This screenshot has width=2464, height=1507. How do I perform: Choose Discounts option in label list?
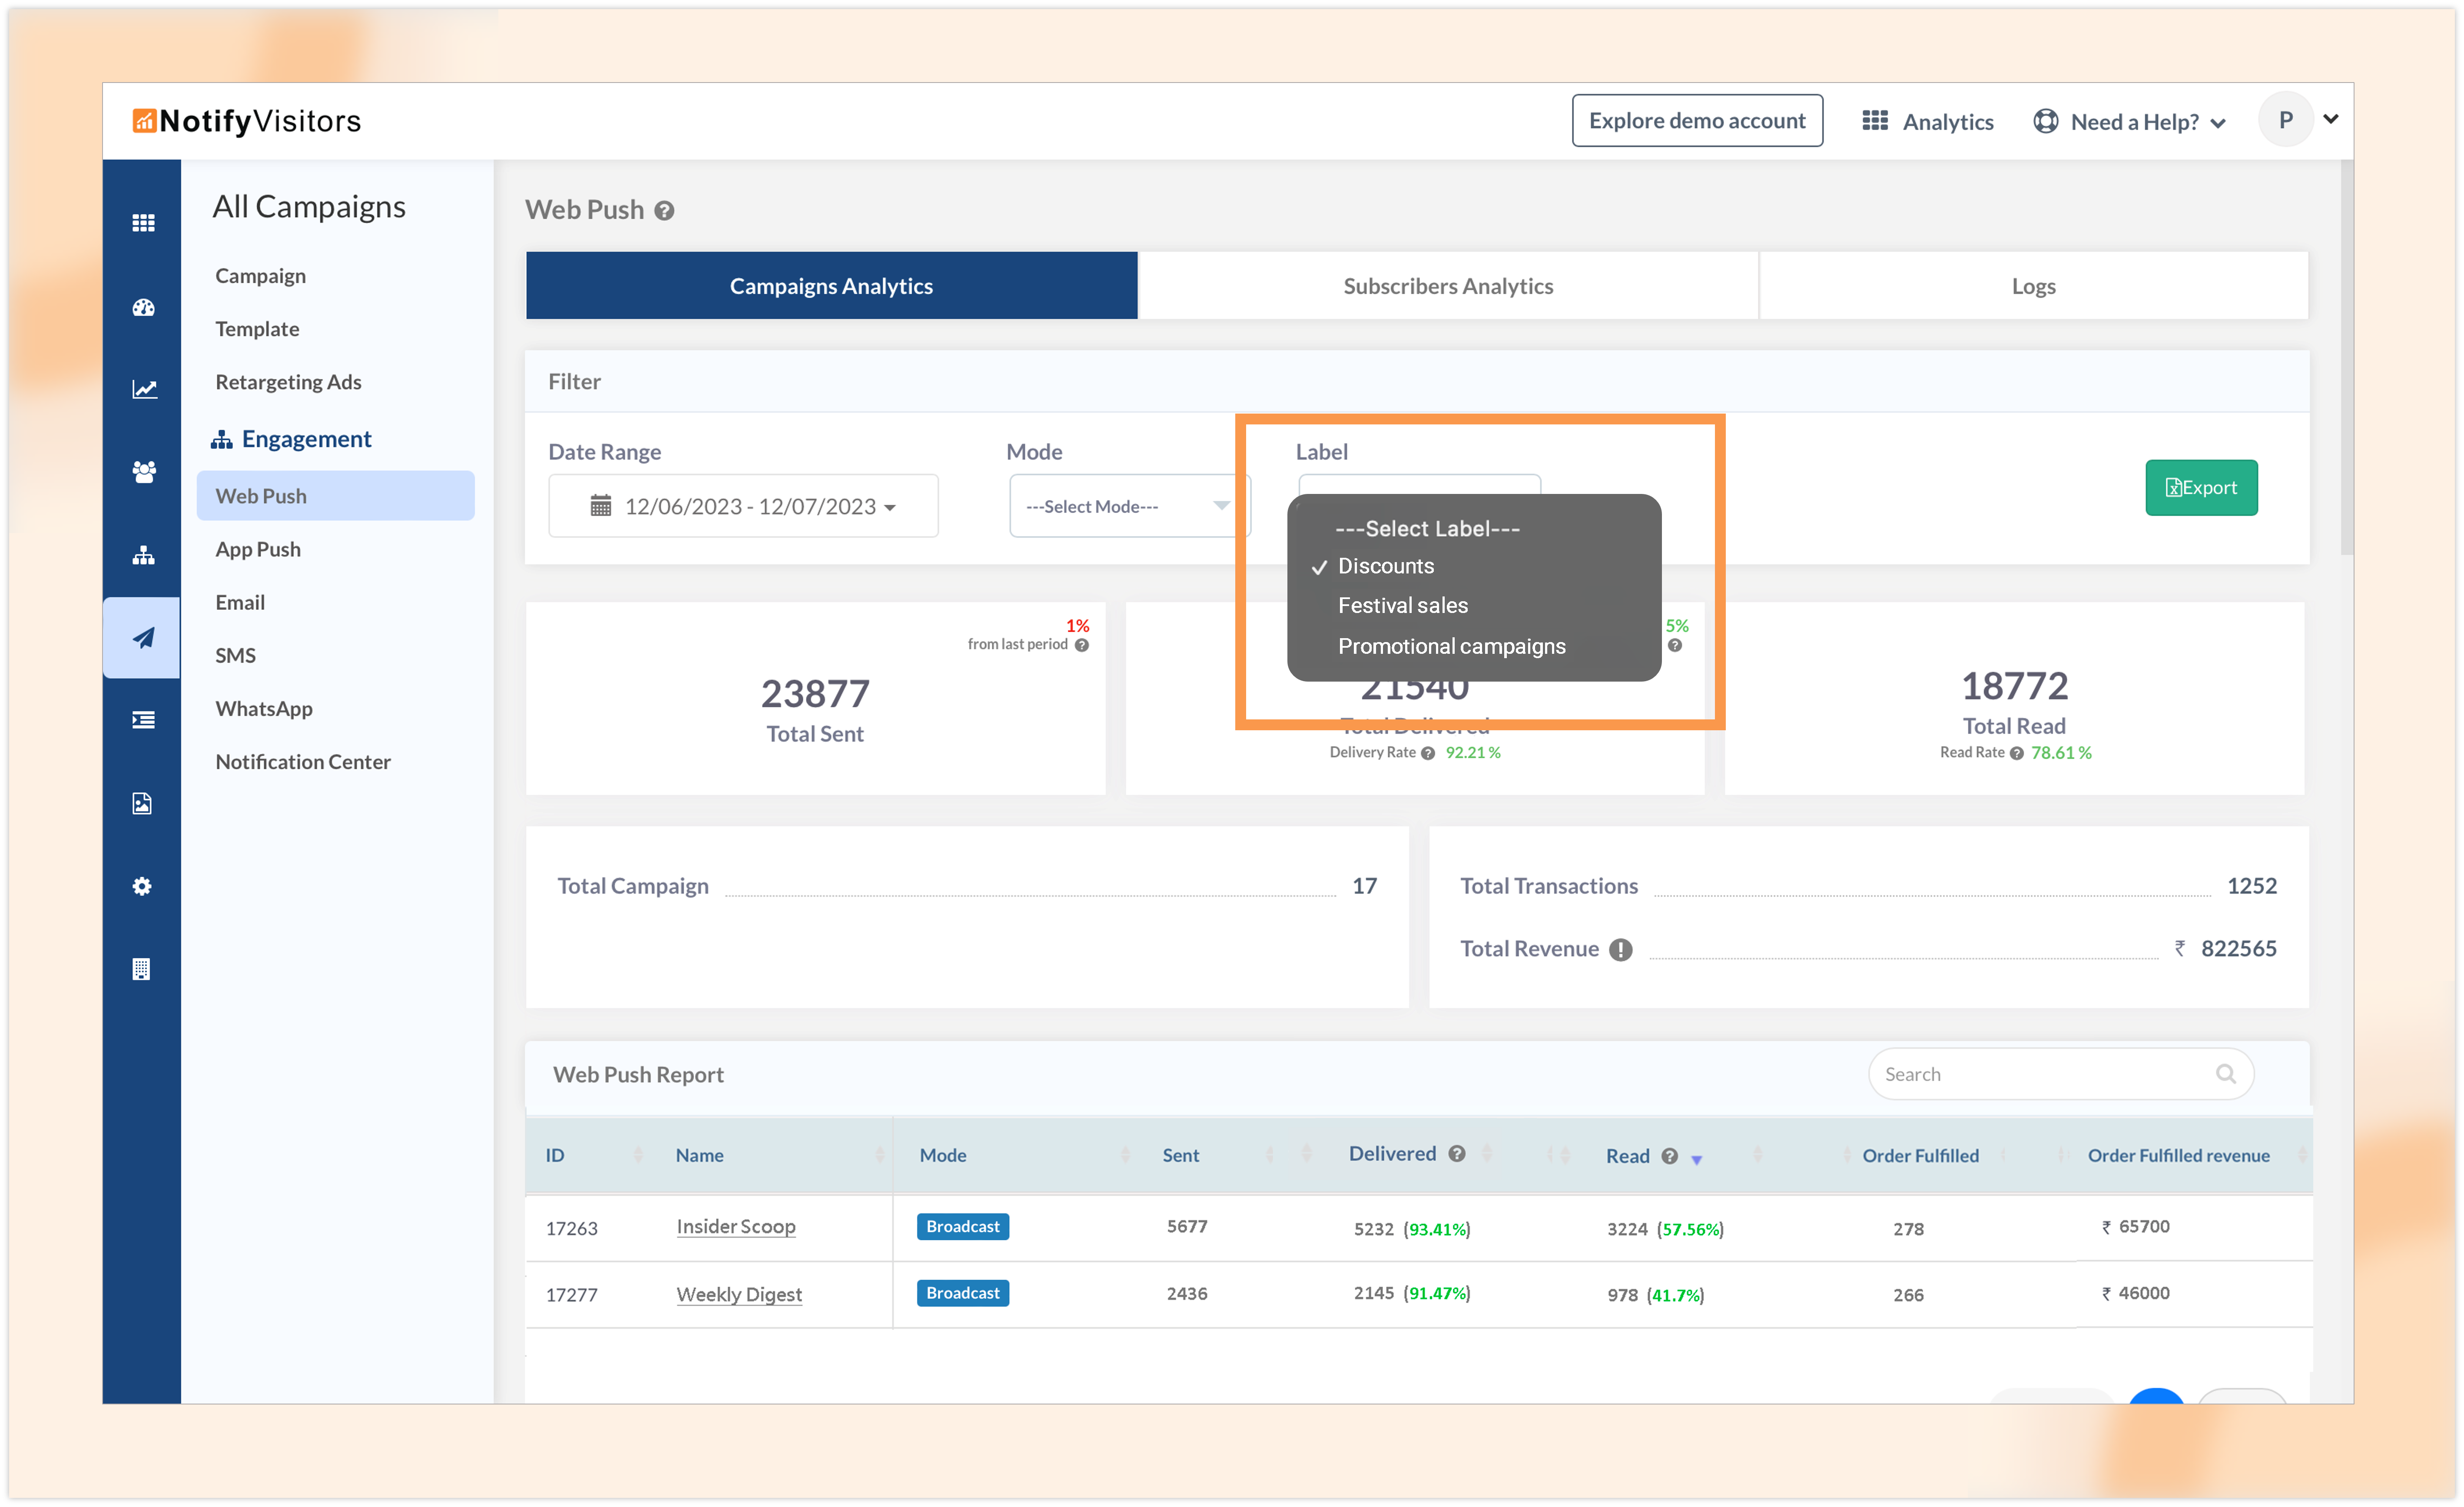point(1386,566)
